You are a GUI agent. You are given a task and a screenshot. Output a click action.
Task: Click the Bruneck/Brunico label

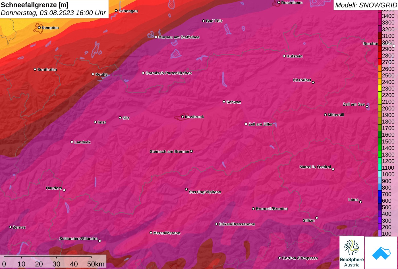click(x=272, y=209)
